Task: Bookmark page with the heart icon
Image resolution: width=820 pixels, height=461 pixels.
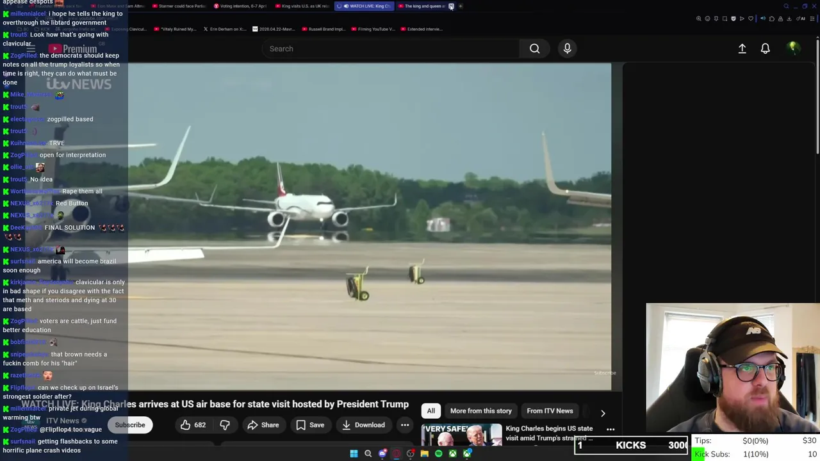Action: [x=751, y=19]
